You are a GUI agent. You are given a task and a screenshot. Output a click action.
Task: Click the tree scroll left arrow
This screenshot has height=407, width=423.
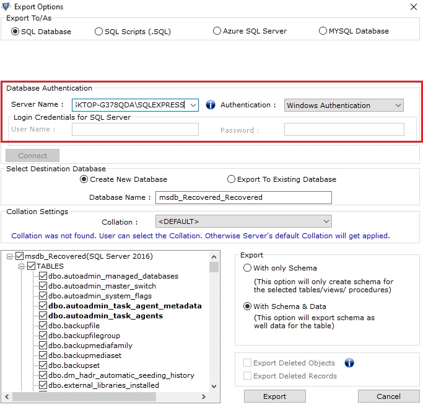[7, 396]
